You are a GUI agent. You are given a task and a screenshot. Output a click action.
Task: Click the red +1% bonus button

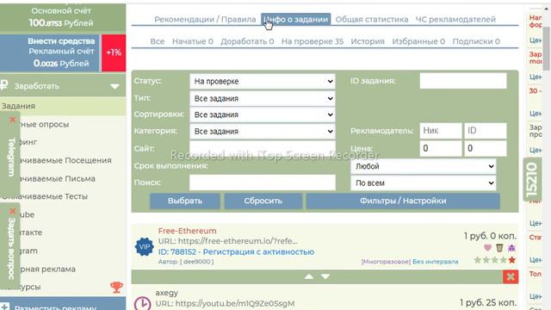point(114,53)
